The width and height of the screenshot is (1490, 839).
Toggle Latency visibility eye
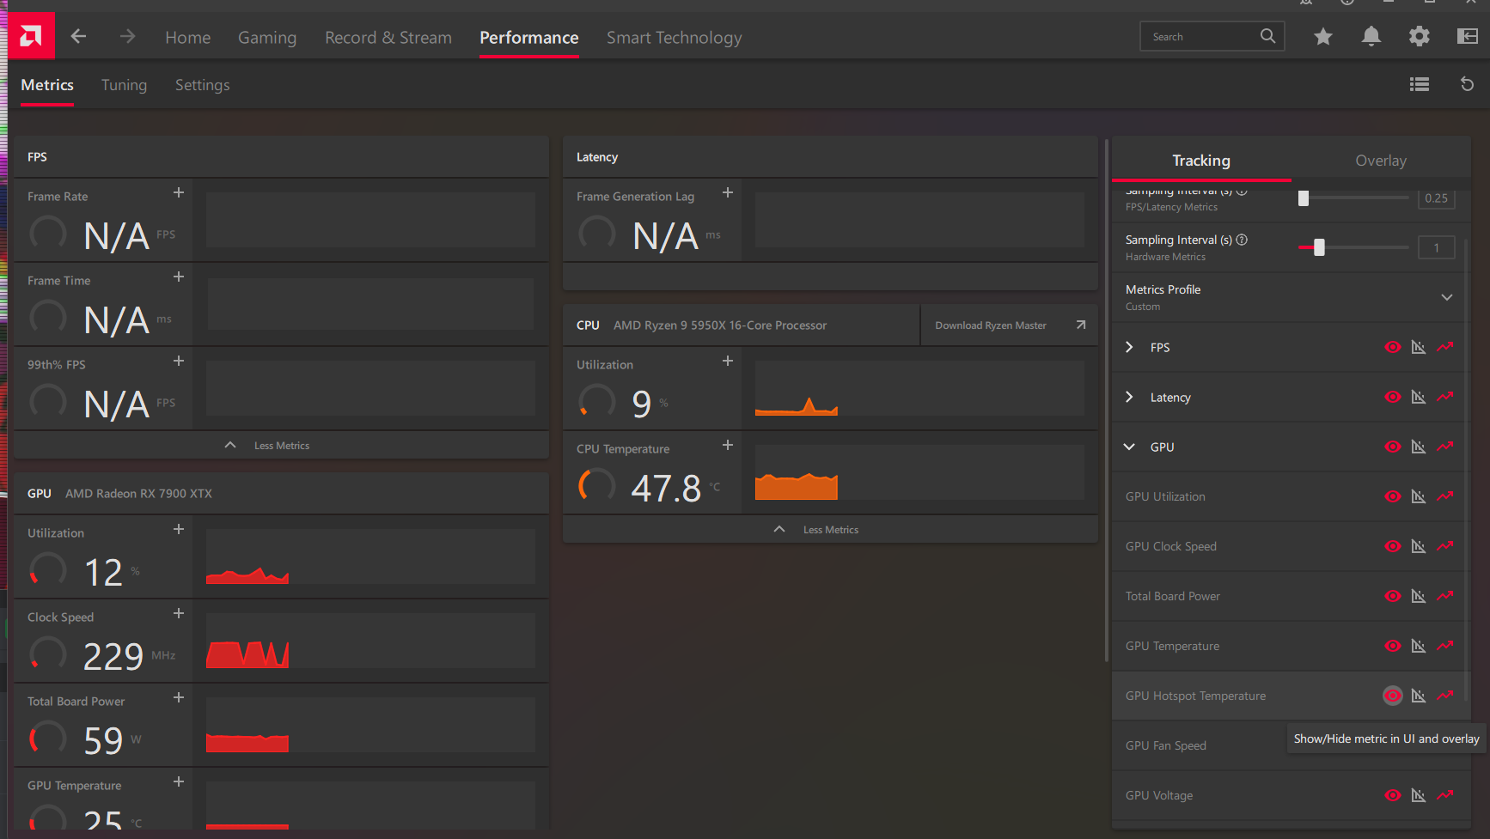(x=1393, y=397)
